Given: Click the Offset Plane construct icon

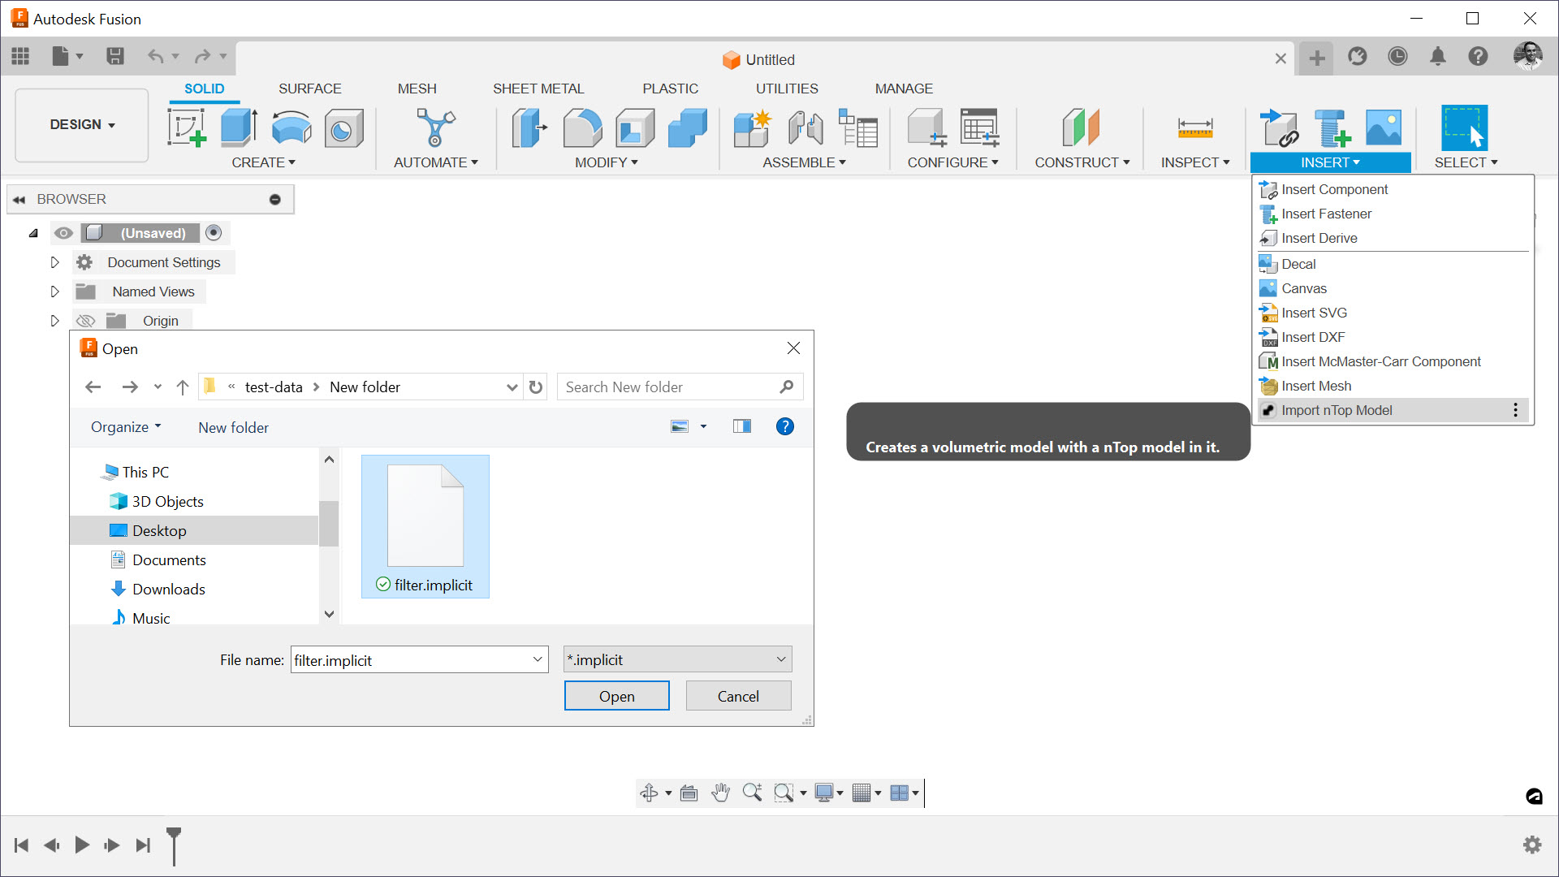Looking at the screenshot, I should (1080, 128).
